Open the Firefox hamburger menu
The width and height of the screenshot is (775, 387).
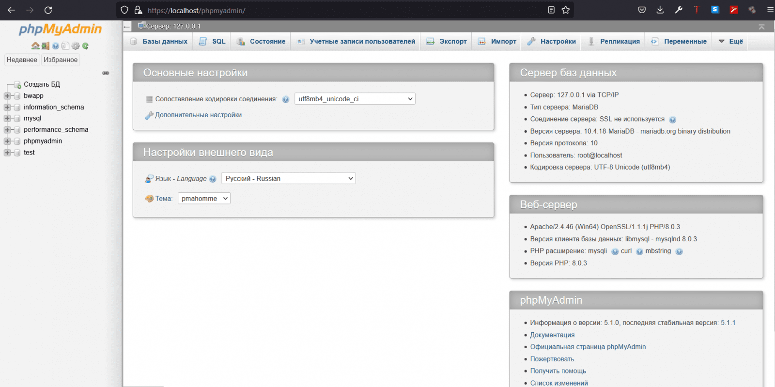click(x=770, y=10)
